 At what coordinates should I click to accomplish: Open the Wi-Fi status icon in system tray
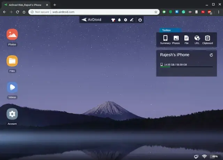pyautogui.click(x=205, y=156)
